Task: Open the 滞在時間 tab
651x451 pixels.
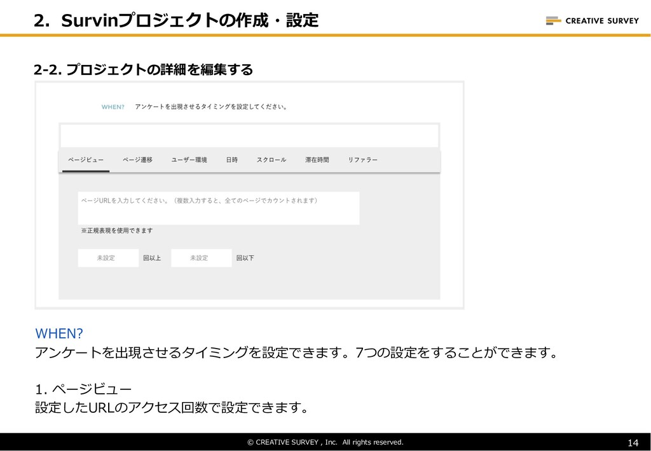Action: [317, 160]
